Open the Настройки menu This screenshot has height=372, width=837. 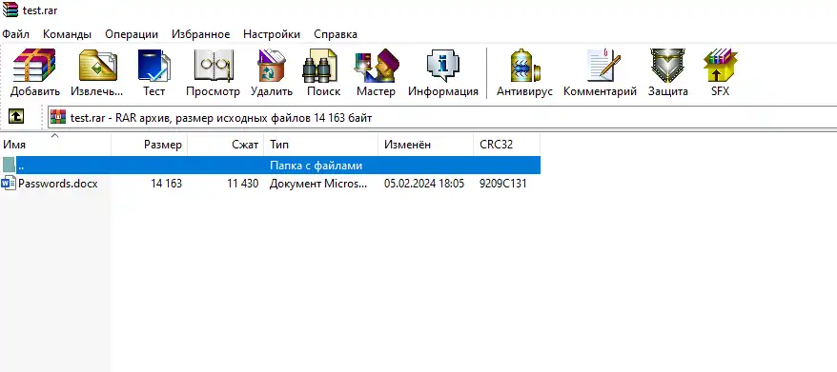[x=272, y=34]
